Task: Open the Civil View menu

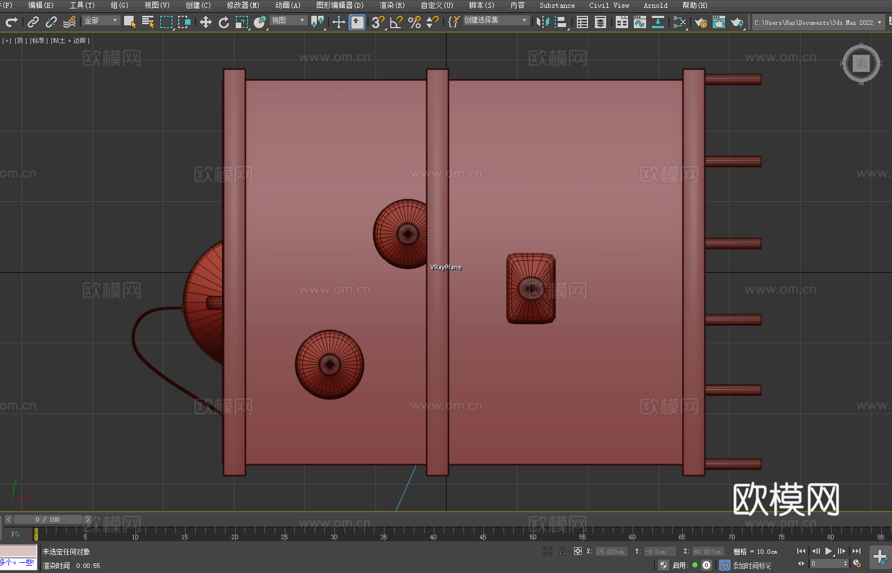Action: point(609,5)
